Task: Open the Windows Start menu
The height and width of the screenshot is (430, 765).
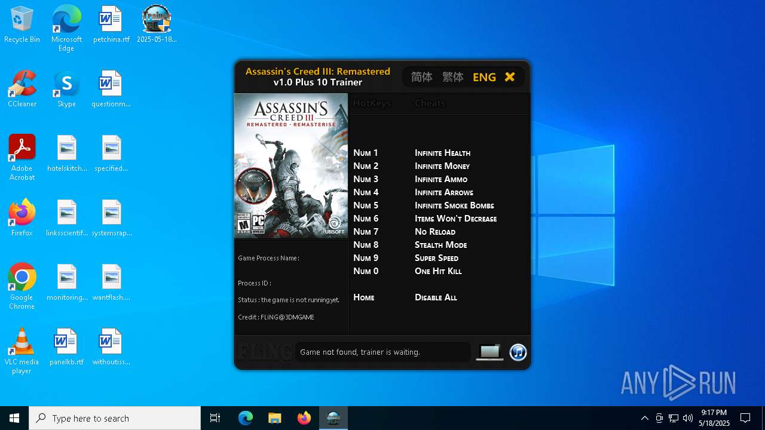Action: coord(14,418)
